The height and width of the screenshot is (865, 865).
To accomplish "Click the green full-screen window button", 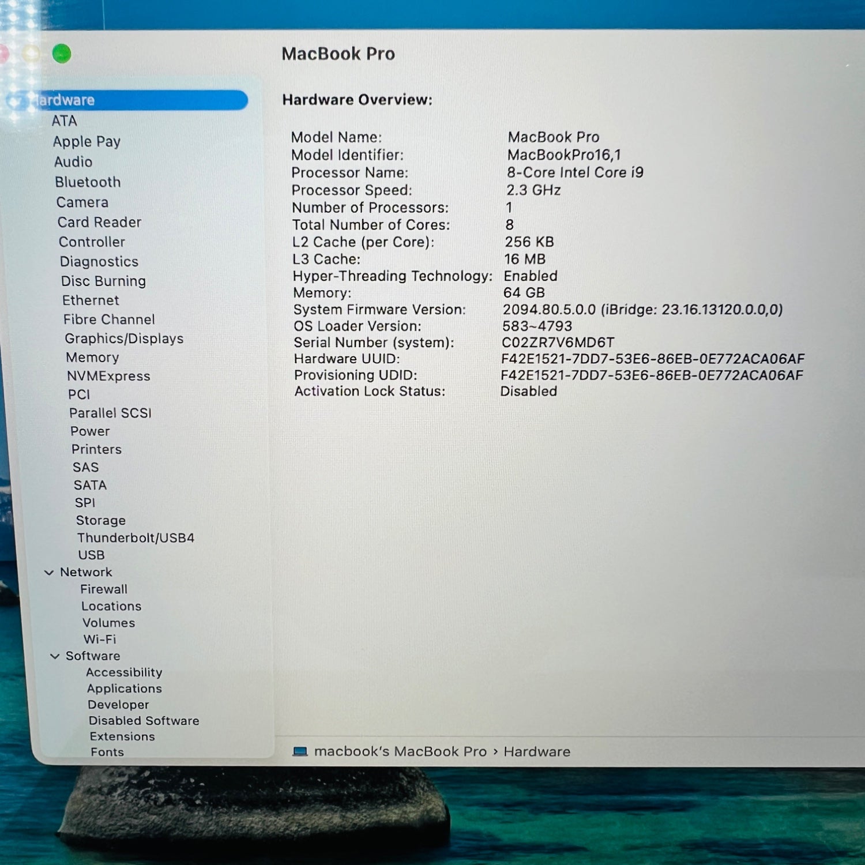I will (x=62, y=54).
